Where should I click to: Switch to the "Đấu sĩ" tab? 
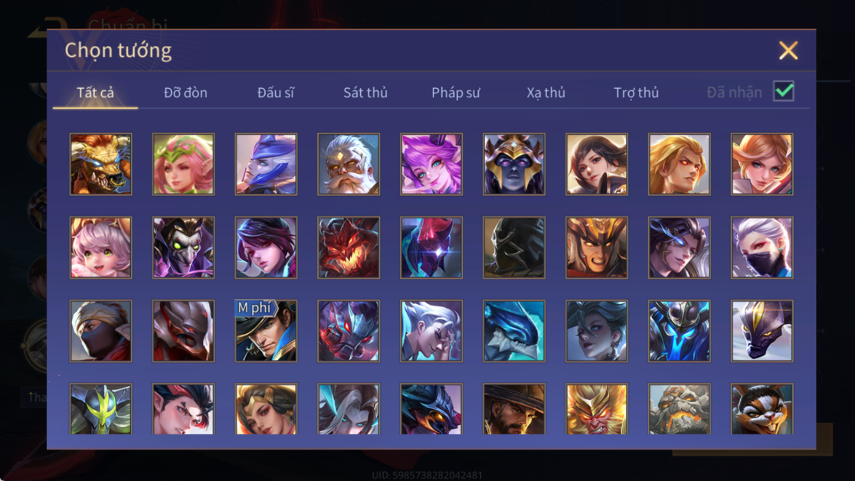tap(276, 93)
